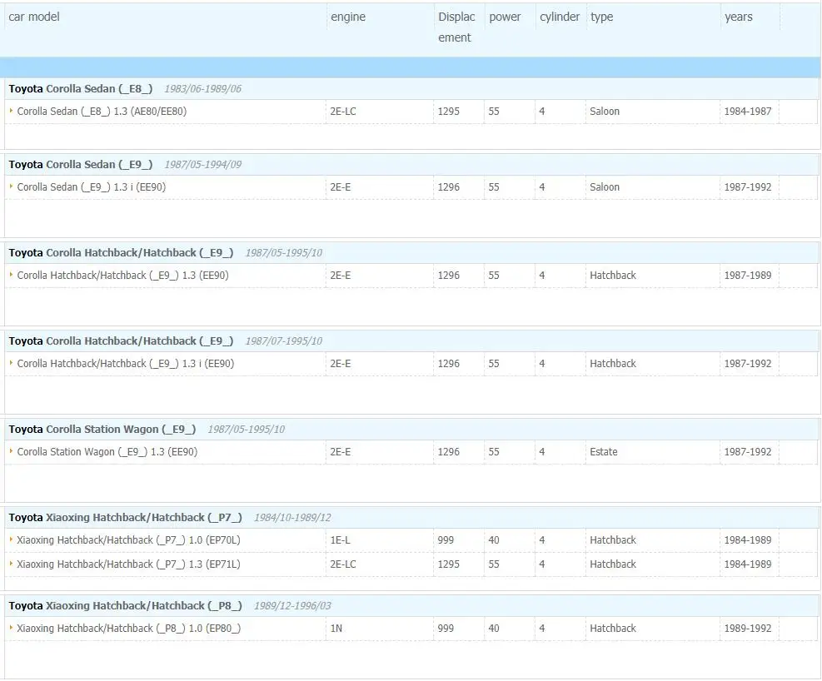Click arrow bullet beside Corolla Hatchback 1.3 (EE90) row
This screenshot has width=822, height=681.
coord(11,275)
